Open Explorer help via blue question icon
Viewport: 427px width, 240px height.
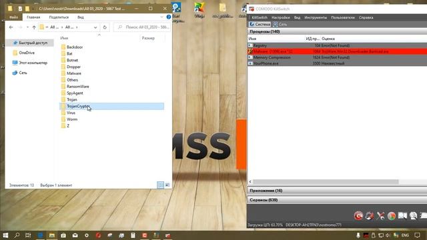point(169,17)
